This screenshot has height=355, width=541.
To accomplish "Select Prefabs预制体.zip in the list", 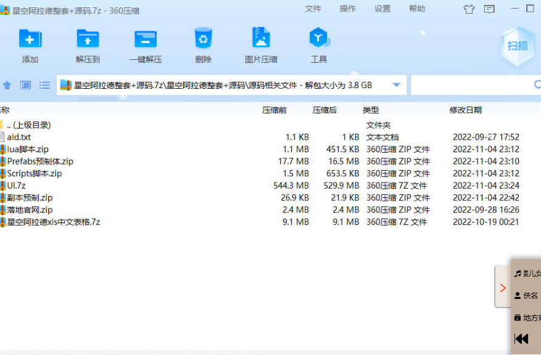I will tap(40, 161).
